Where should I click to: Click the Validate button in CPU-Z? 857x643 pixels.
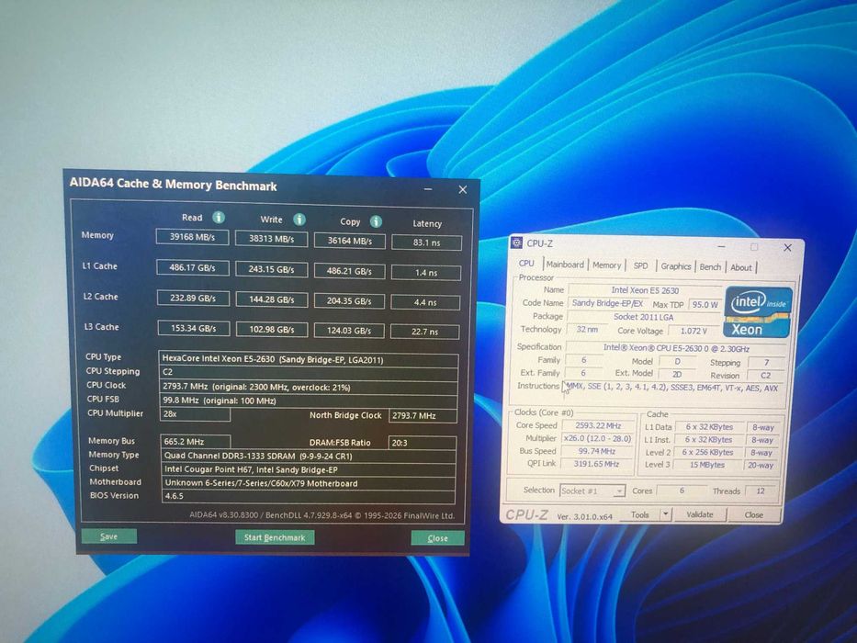tap(700, 514)
